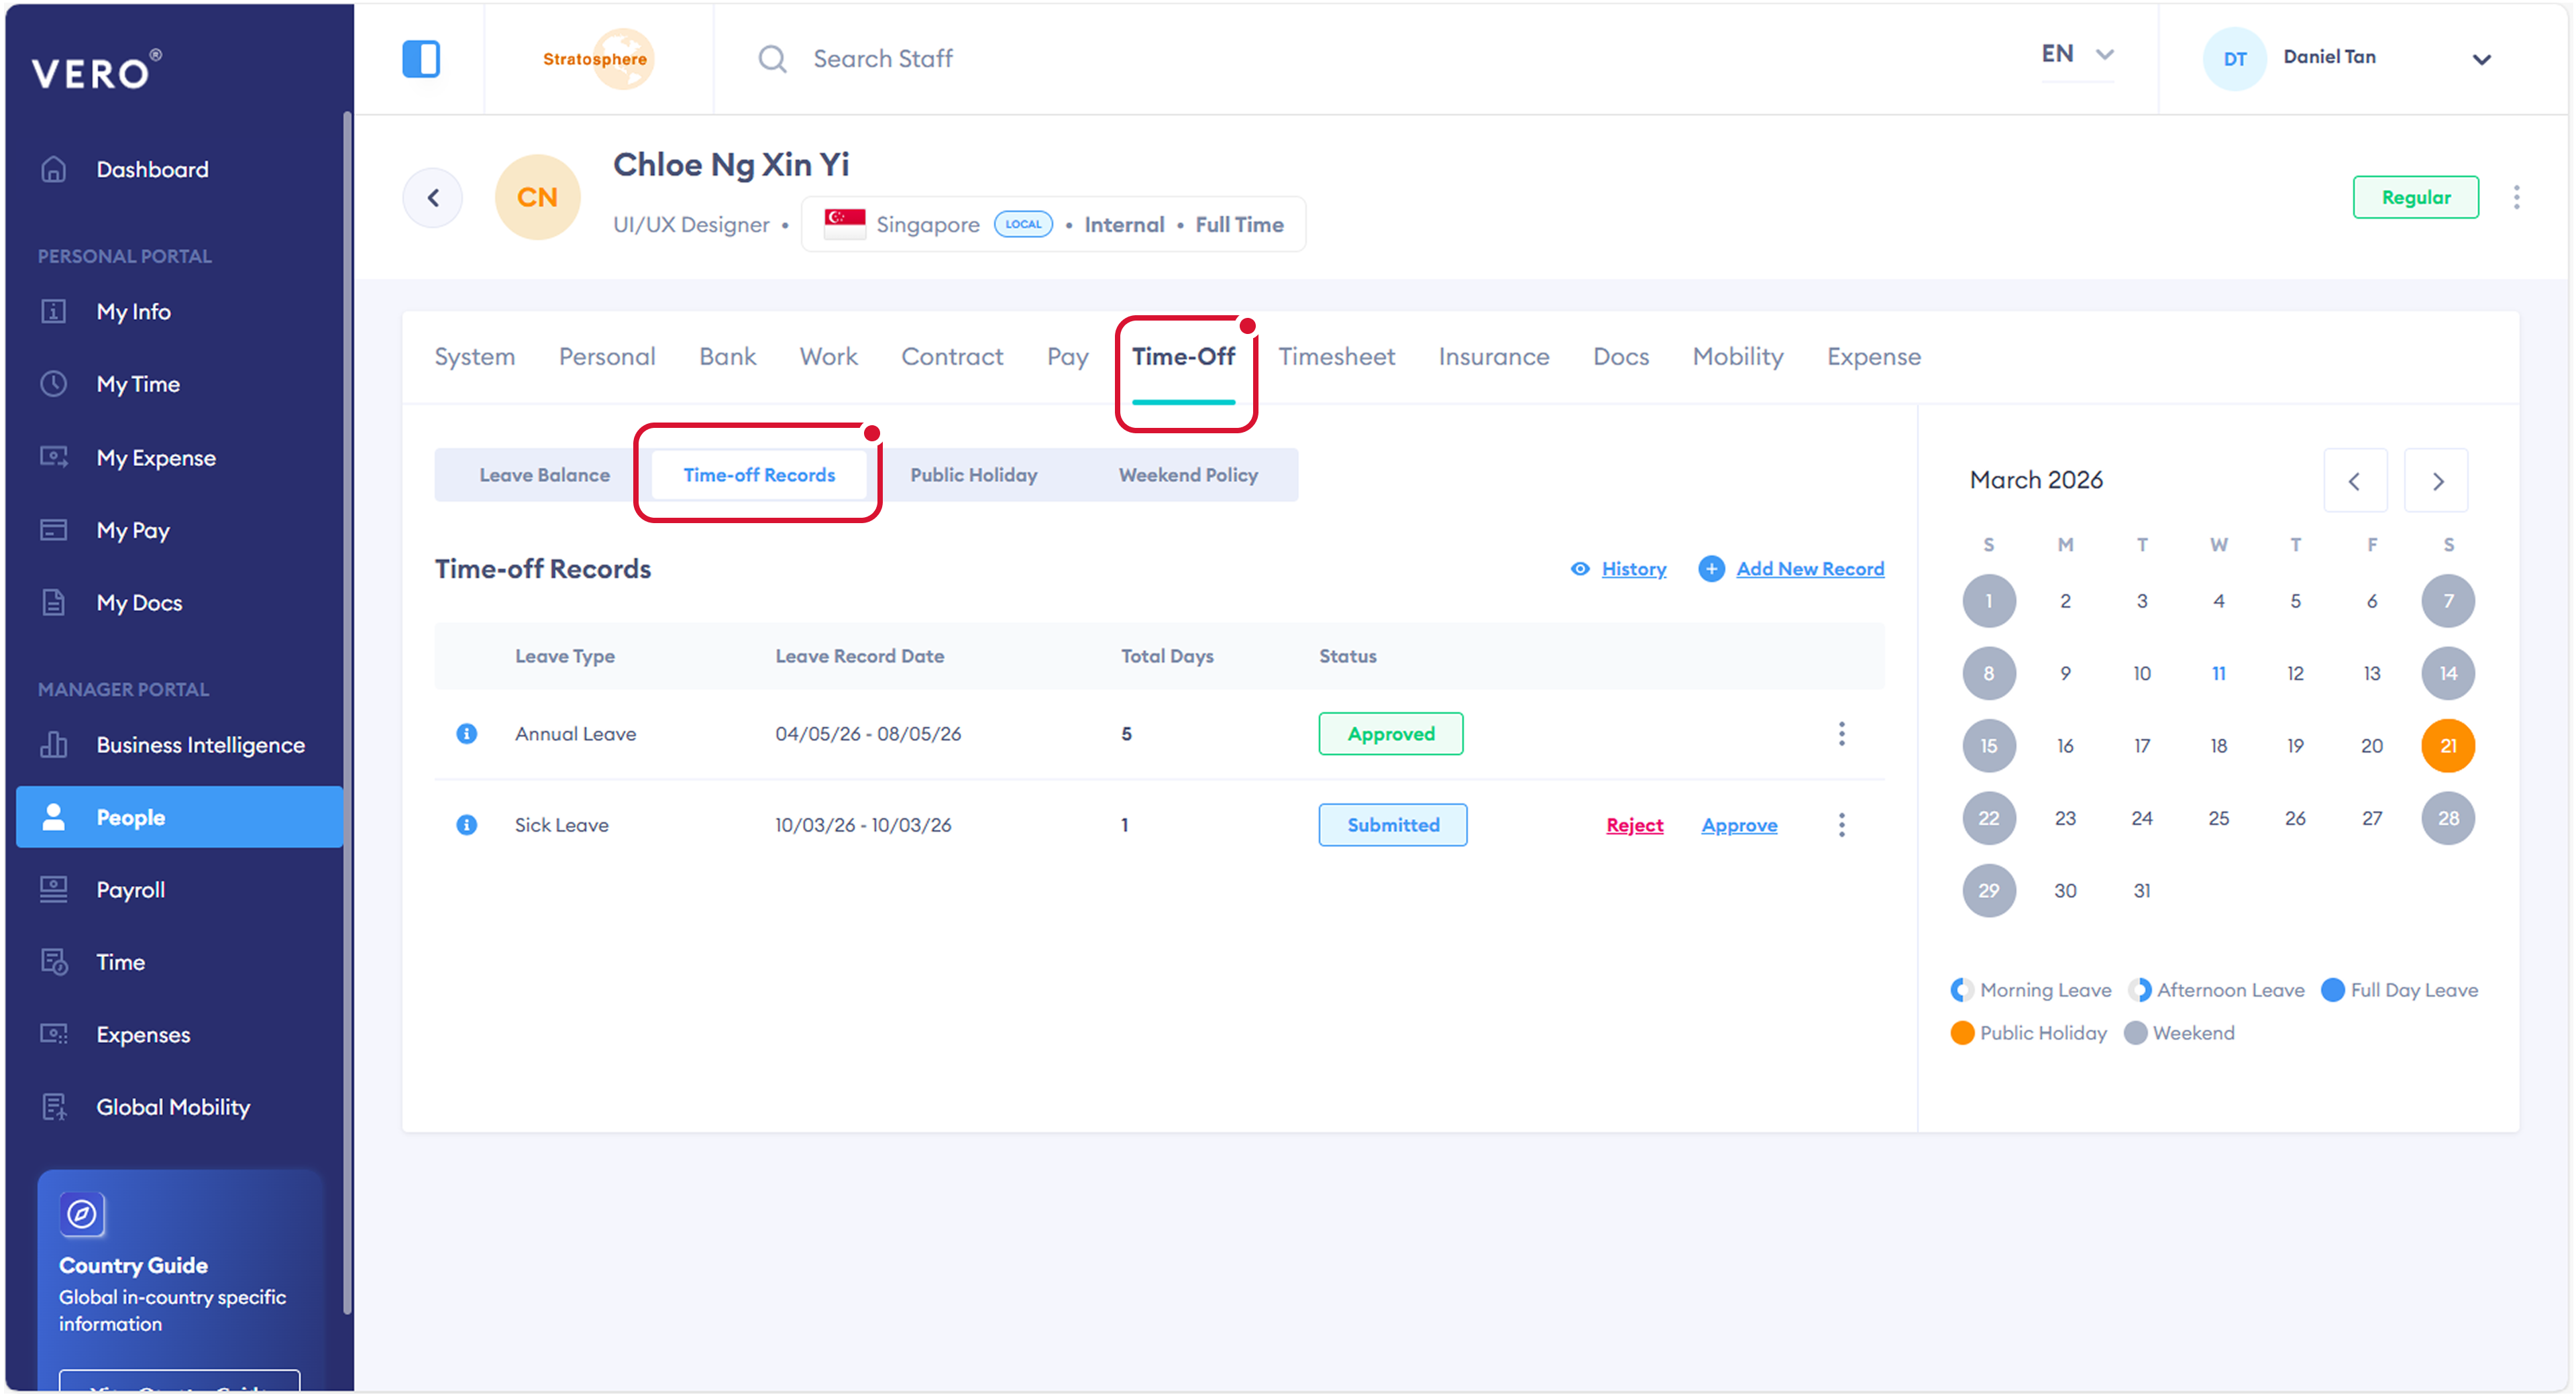
Task: Expand the EN language dropdown
Action: point(2077,54)
